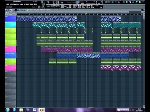Toggle mute LED on Track 11
The width and height of the screenshot is (150, 112).
coord(15,82)
